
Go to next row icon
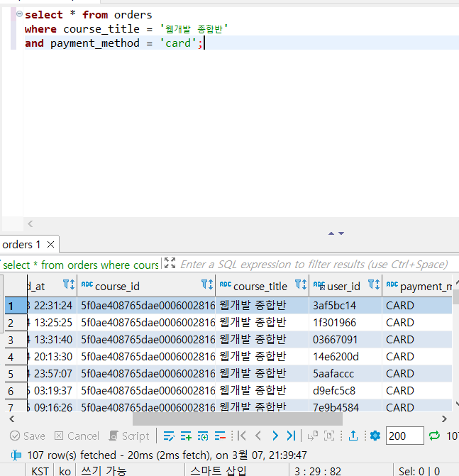(x=275, y=436)
